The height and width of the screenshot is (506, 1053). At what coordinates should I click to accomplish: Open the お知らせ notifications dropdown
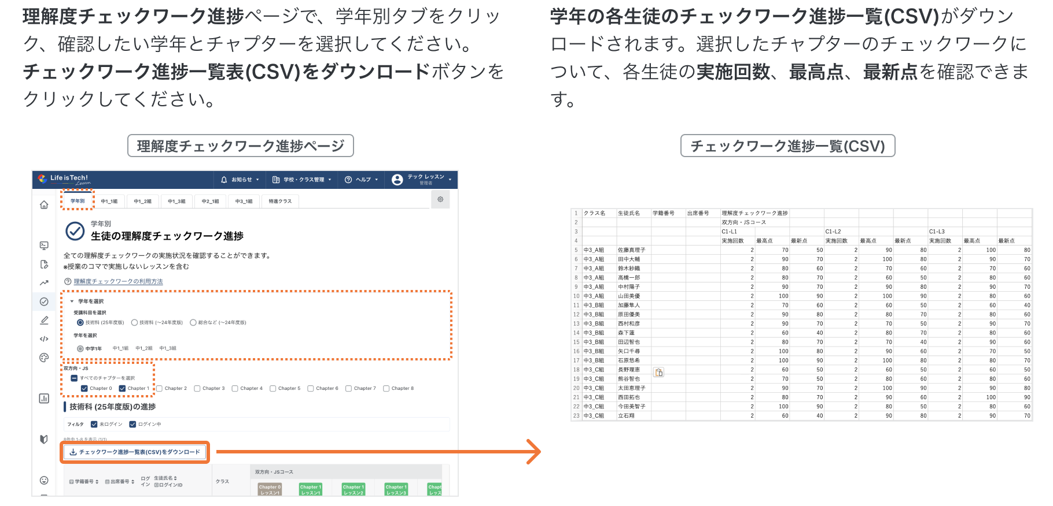click(240, 180)
